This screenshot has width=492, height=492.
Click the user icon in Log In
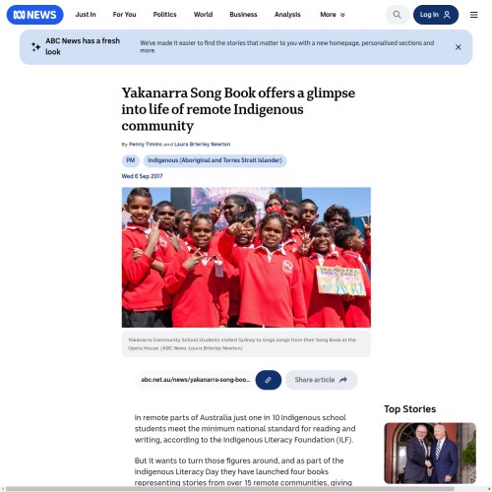click(x=447, y=15)
